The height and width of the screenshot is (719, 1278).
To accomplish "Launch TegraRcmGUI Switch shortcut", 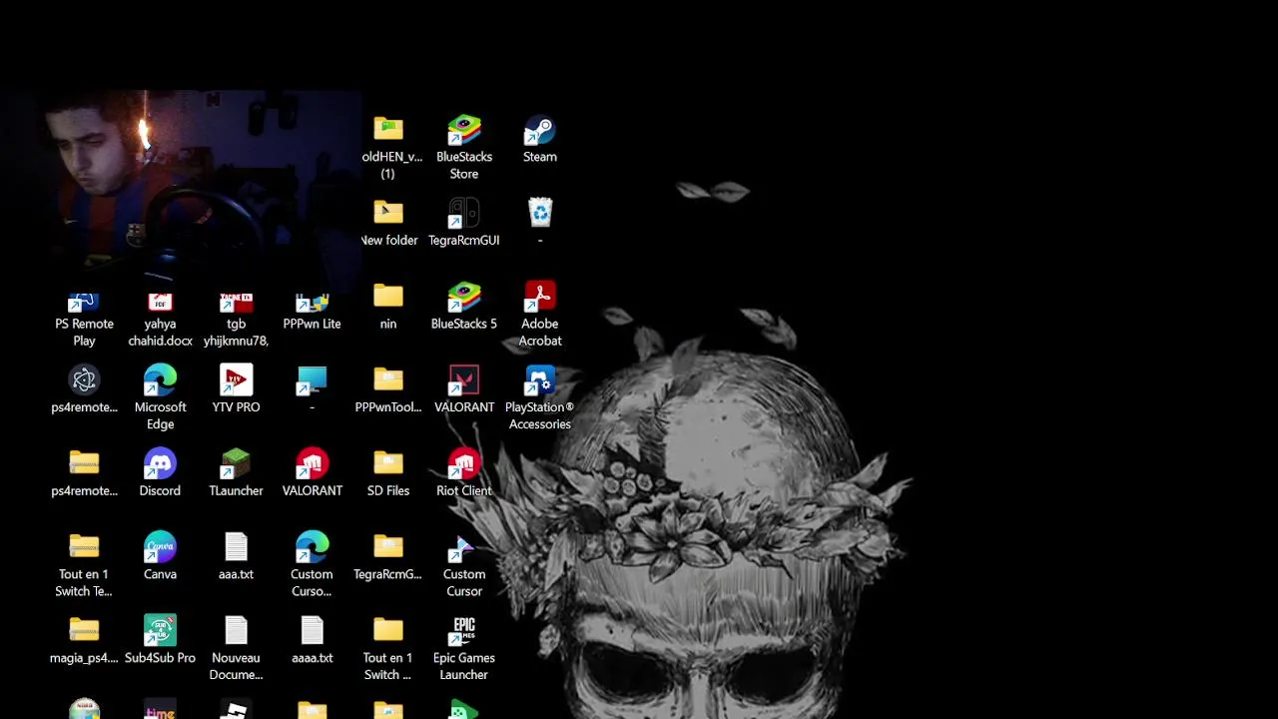I will (x=464, y=223).
